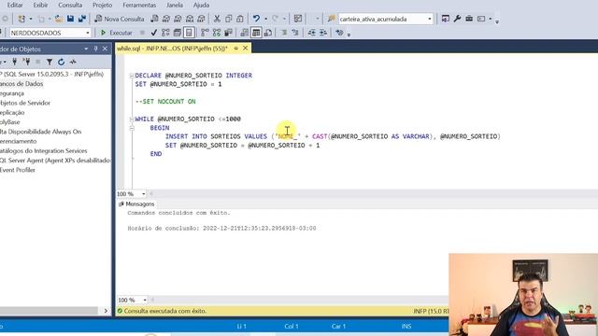This screenshot has height=336, width=598.
Task: Select the SQL Server Agent node
Action: 55,161
